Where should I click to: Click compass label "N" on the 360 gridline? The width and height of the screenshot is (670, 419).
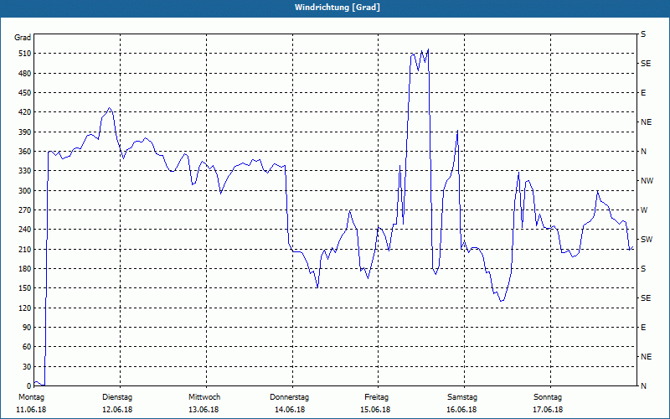643,152
